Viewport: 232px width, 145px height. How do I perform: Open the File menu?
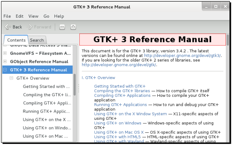tap(7, 16)
